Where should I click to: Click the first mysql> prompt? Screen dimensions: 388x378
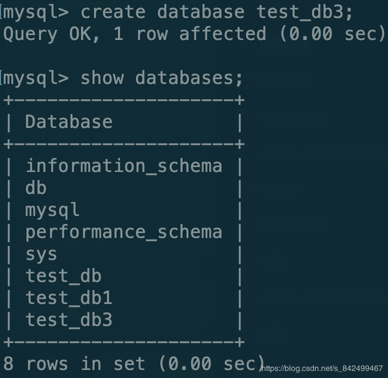36,11
